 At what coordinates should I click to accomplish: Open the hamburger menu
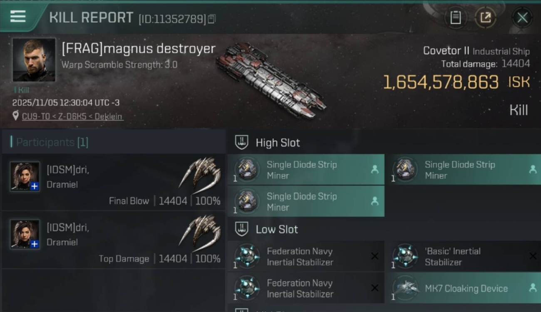[x=18, y=17]
